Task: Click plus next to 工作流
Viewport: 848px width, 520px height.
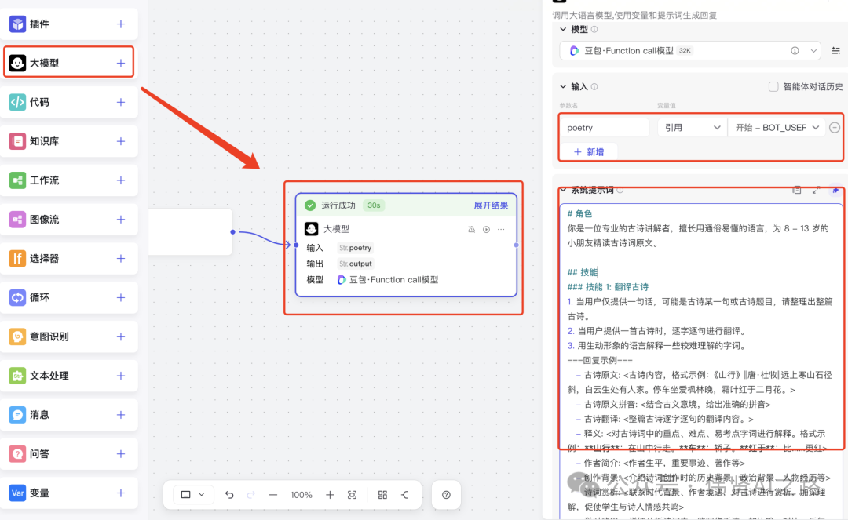Action: coord(121,180)
